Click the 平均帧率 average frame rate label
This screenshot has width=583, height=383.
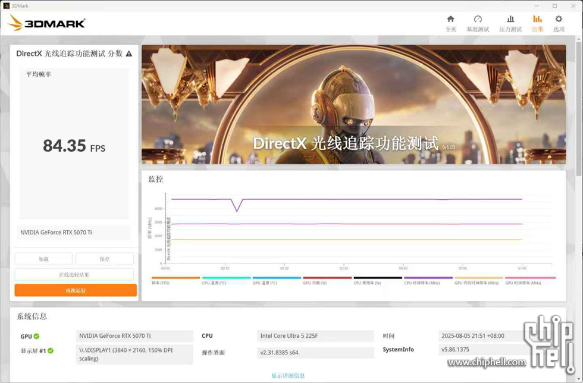[39, 74]
